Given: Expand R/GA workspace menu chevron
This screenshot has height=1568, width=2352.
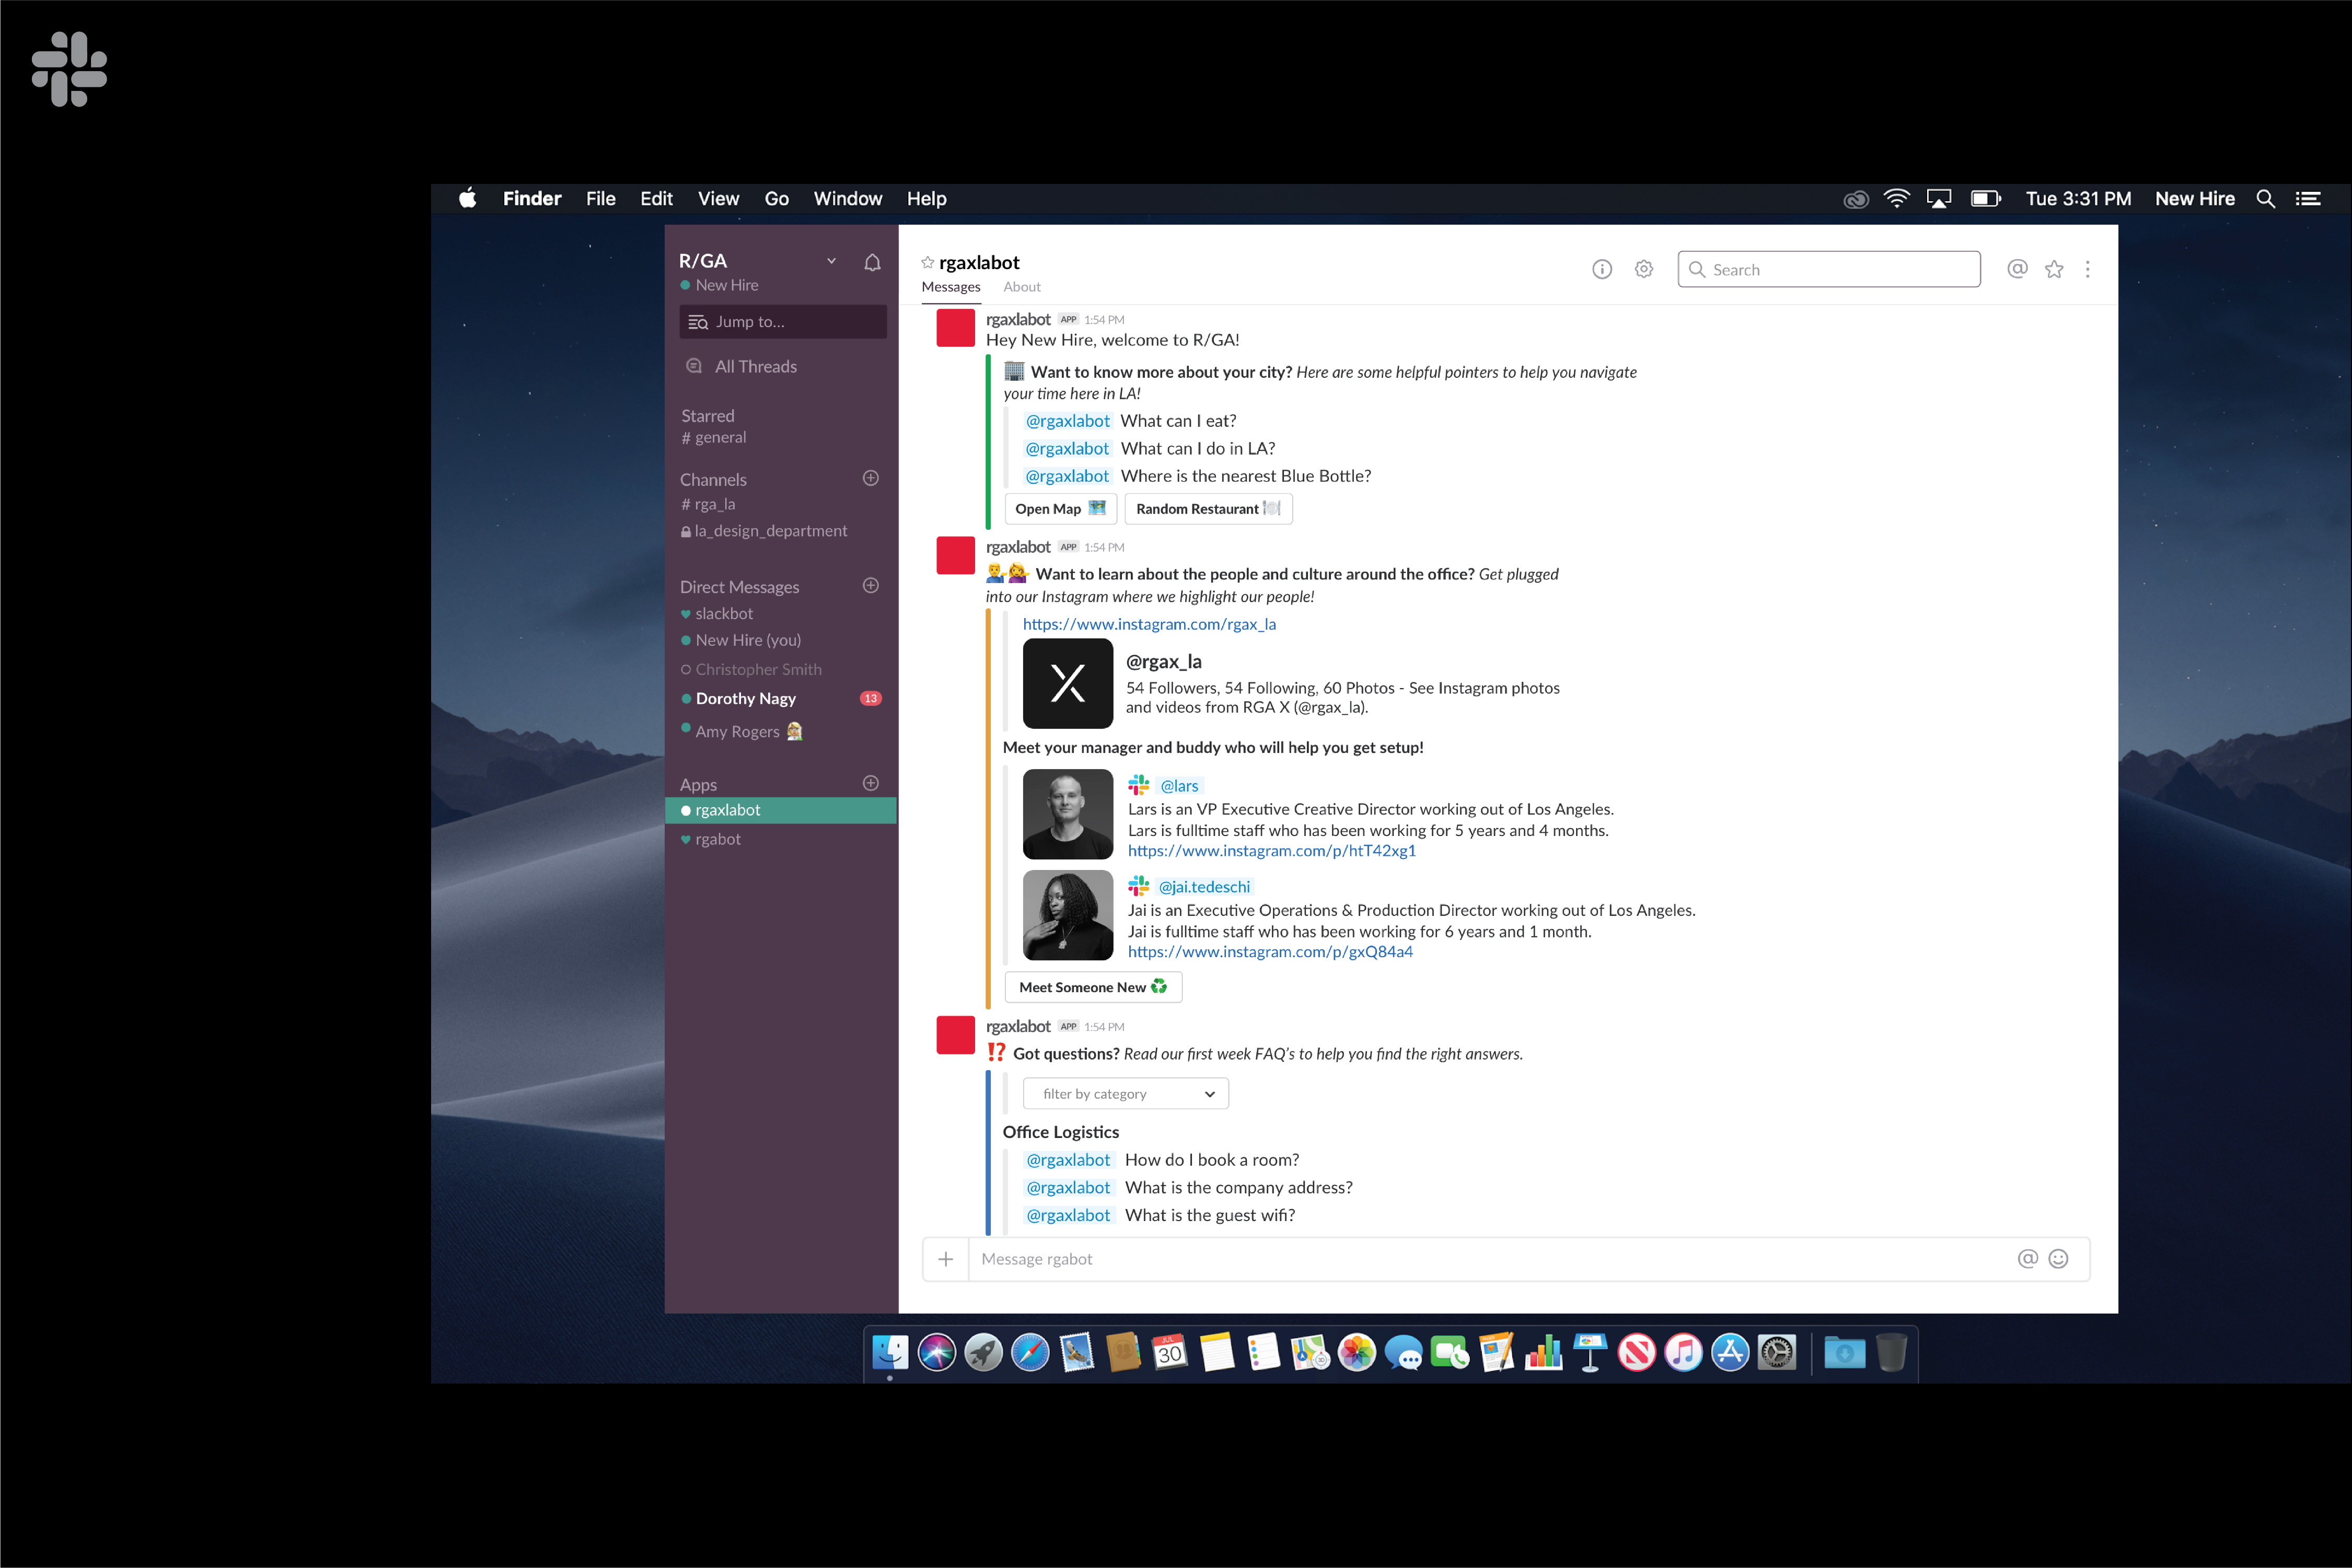Looking at the screenshot, I should tap(831, 261).
